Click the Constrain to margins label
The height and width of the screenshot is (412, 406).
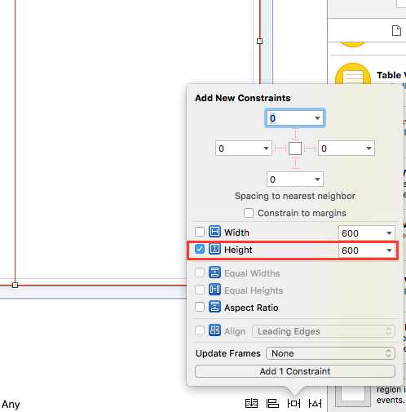[302, 213]
